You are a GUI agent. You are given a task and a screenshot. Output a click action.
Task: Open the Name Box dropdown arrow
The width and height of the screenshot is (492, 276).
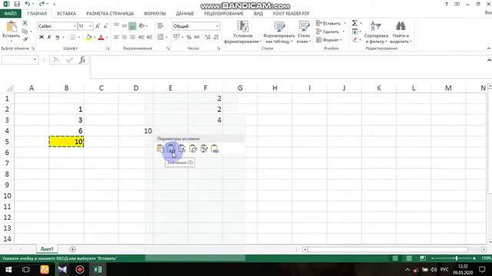click(x=35, y=60)
